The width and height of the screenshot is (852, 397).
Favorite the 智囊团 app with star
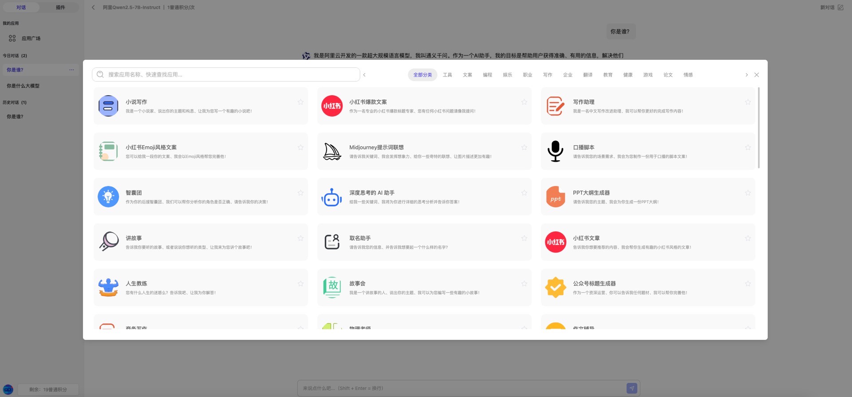(300, 193)
